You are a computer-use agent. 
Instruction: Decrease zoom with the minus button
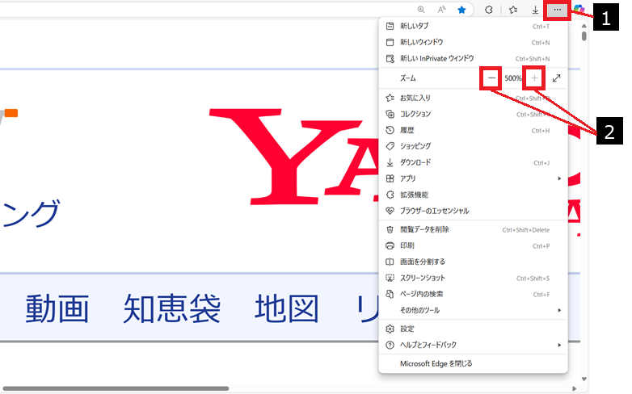point(491,78)
